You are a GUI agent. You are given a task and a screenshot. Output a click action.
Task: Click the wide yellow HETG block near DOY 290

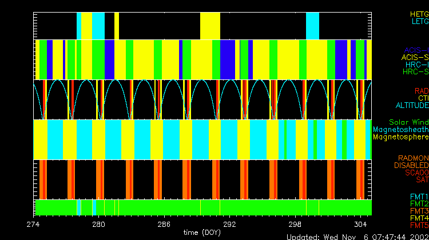[x=210, y=26]
